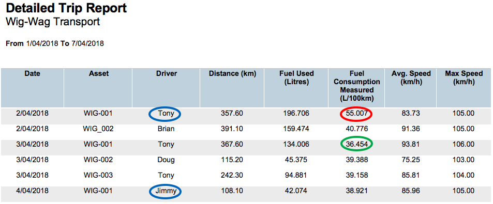Click the WIG-003 asset cell

pyautogui.click(x=98, y=175)
